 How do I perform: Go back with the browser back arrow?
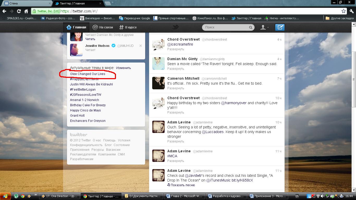tap(4, 11)
